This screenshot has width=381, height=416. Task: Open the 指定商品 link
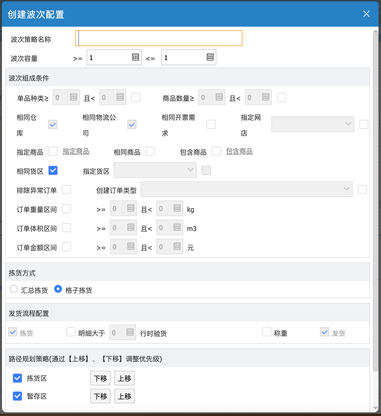tap(76, 152)
